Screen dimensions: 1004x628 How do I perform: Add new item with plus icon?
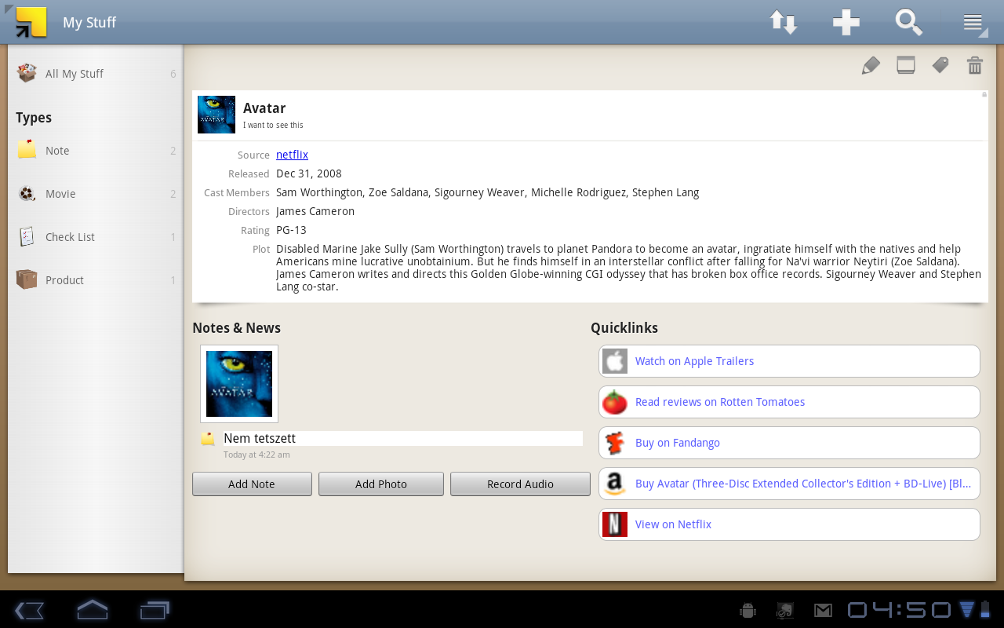(846, 22)
